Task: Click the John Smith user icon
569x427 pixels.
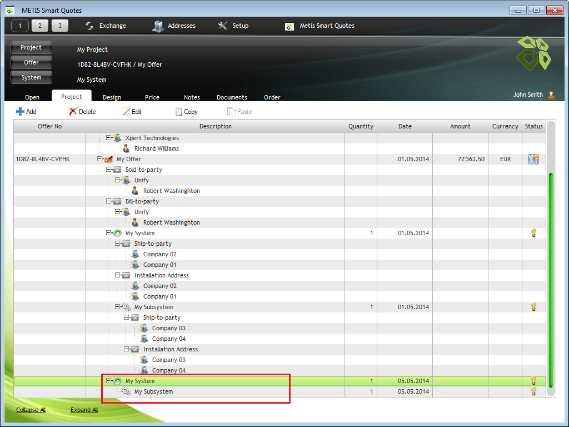Action: point(551,95)
